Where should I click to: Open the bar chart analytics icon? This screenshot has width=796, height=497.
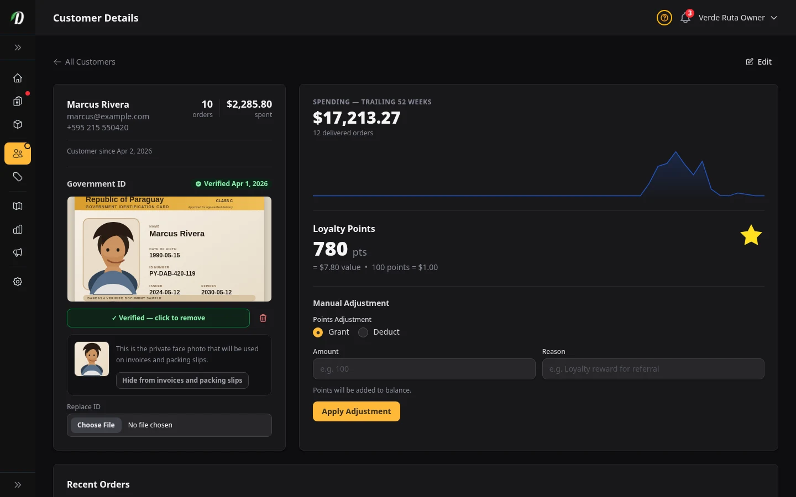[x=18, y=229]
